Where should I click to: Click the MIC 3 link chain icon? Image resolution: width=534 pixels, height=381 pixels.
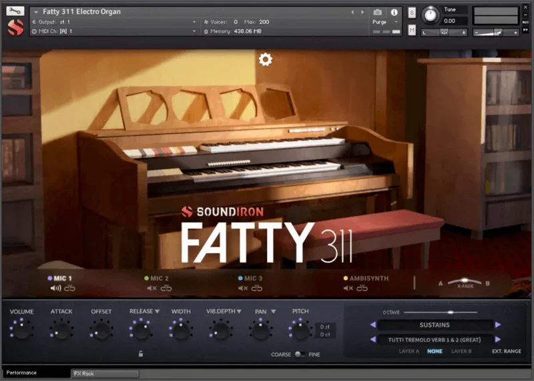coord(257,288)
